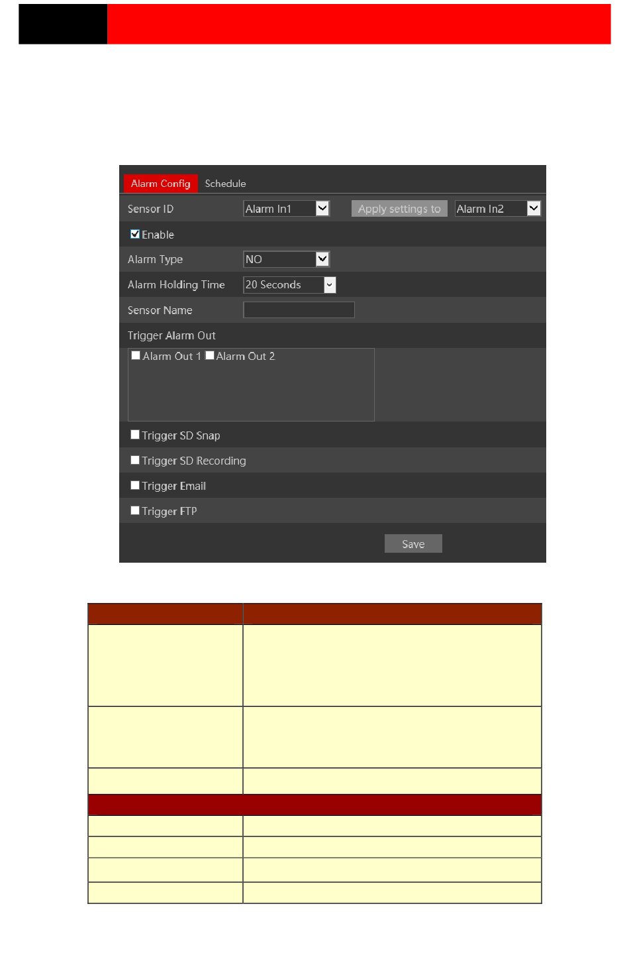The height and width of the screenshot is (965, 629).
Task: Check the Alarm Out 2 checkbox
Action: [x=210, y=356]
